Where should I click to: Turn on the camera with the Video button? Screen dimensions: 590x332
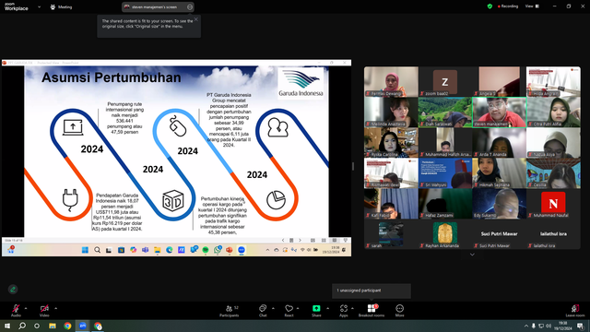click(44, 311)
